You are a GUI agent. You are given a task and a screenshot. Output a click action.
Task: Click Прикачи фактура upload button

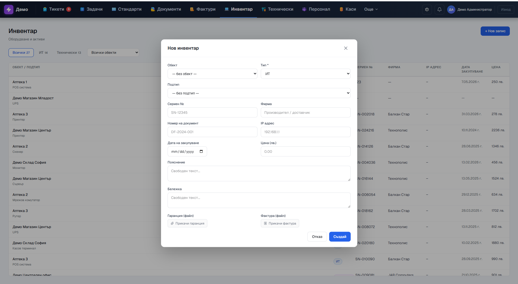coord(280,223)
